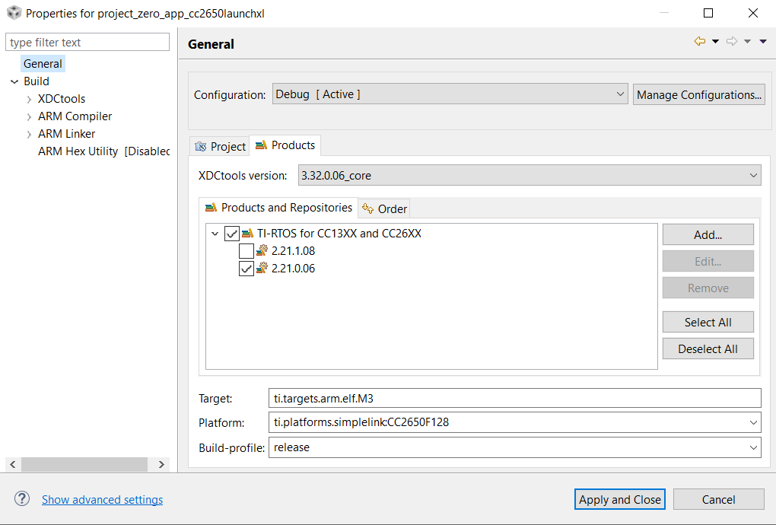Open the XDCtools version dropdown

click(x=530, y=175)
